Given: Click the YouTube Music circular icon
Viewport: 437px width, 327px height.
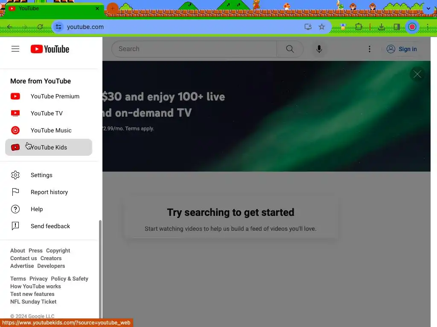Looking at the screenshot, I should pyautogui.click(x=15, y=130).
